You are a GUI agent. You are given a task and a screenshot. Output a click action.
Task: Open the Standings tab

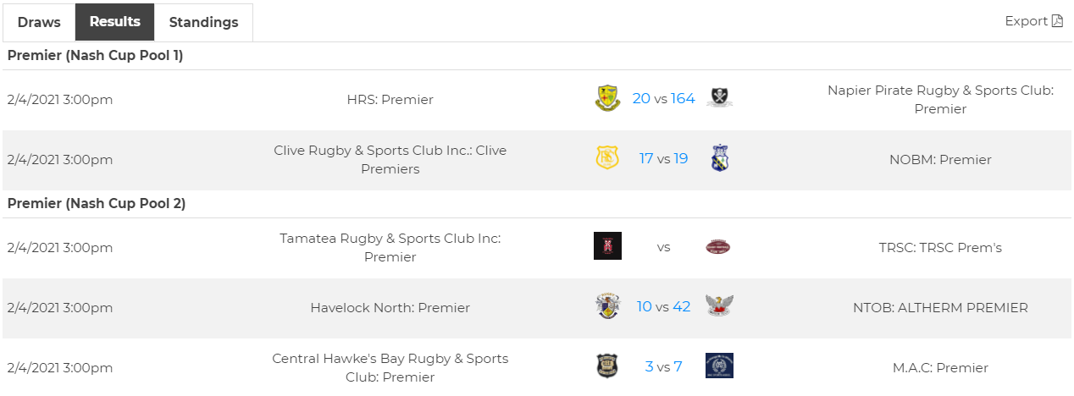(203, 23)
